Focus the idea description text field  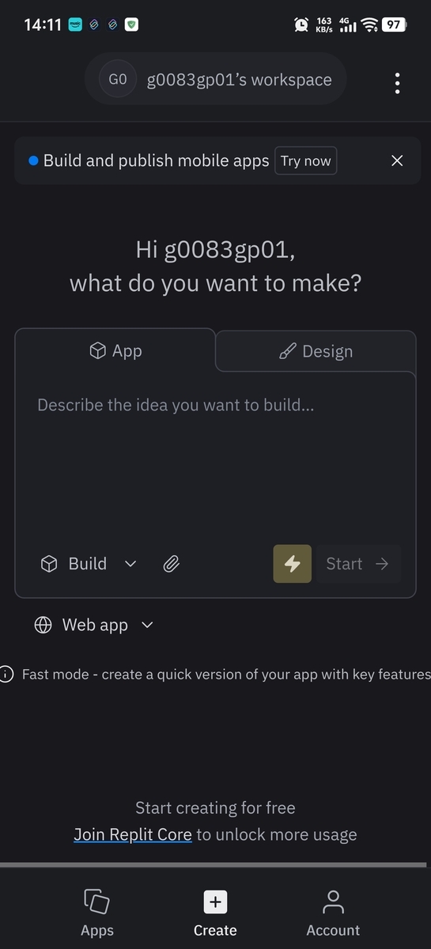(215, 459)
